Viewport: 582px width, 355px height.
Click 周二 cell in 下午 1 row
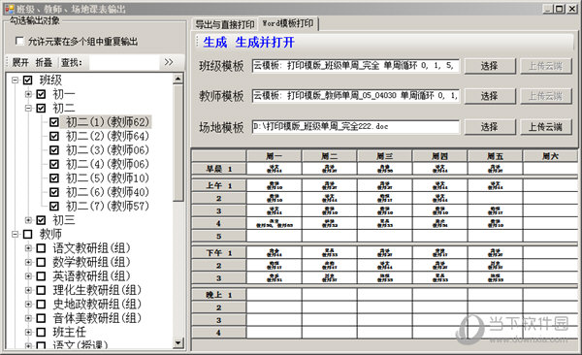pyautogui.click(x=330, y=253)
